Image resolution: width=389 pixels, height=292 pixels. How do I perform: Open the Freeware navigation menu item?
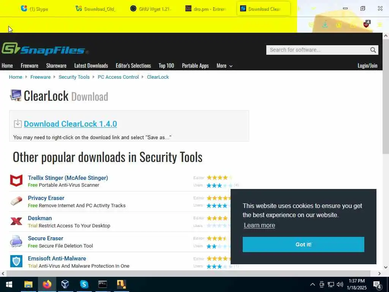30,65
